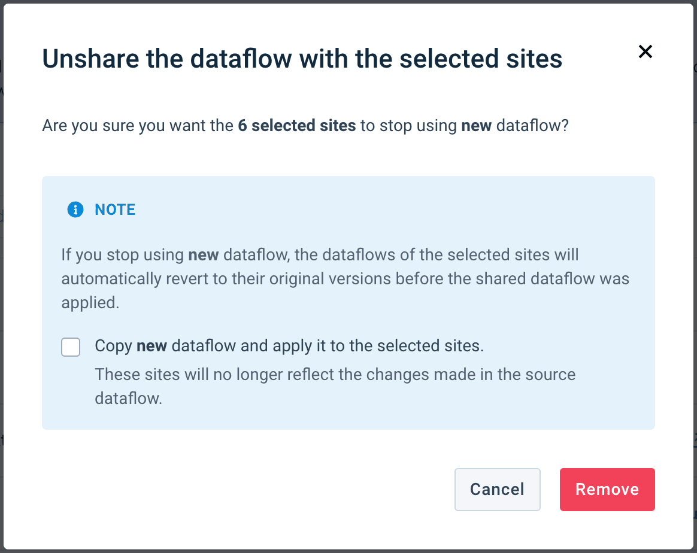Click bold "new" in the checkbox label
Viewport: 697px width, 553px height.
tap(152, 346)
